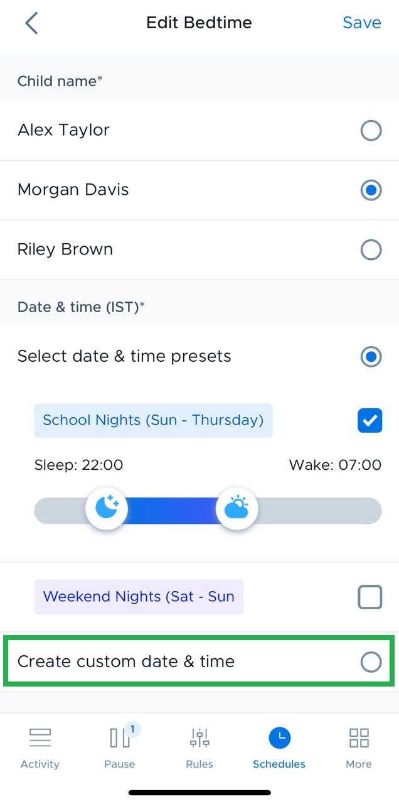This screenshot has width=399, height=804.
Task: Open the More grid icon
Action: [x=359, y=737]
